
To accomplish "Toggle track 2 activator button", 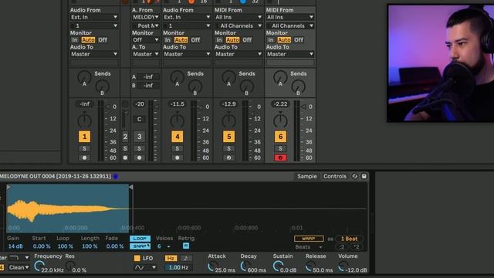I will (125, 137).
